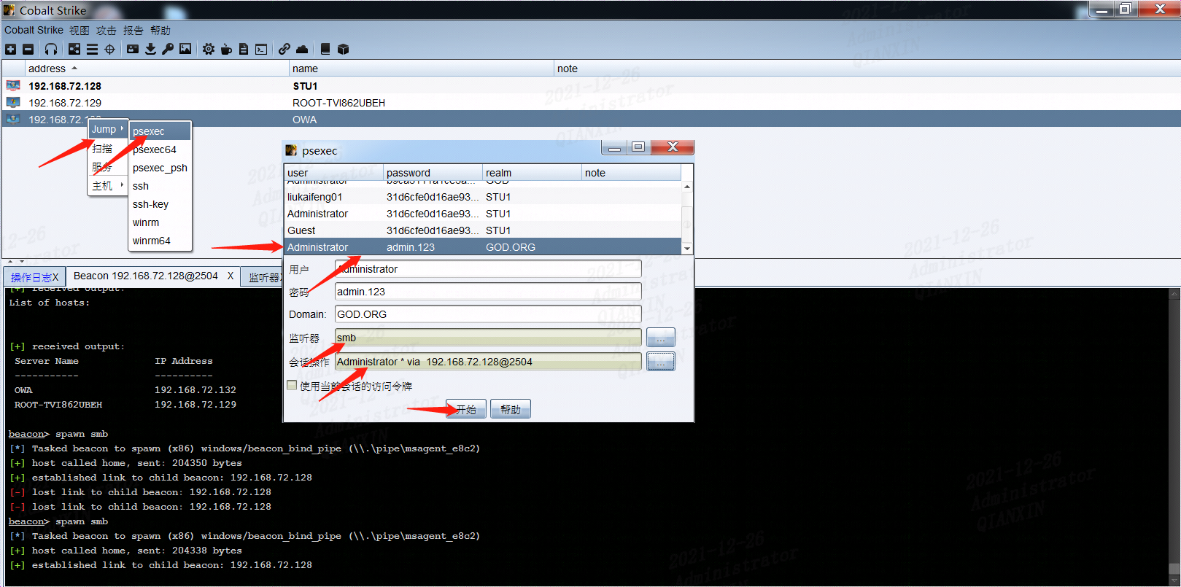Open the 帮助 menu in the menu bar
Viewport: 1181px width, 587px height.
point(160,30)
